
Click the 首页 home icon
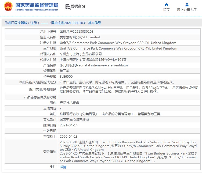[166, 5]
